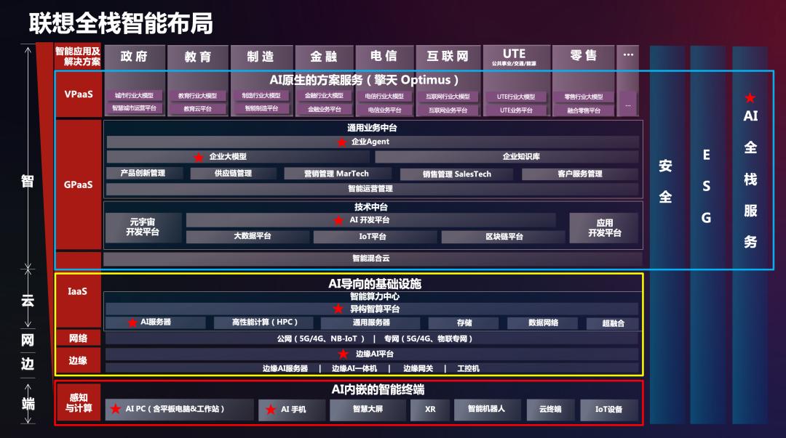Select the 教育 industry header
The height and width of the screenshot is (438, 786).
pyautogui.click(x=197, y=57)
